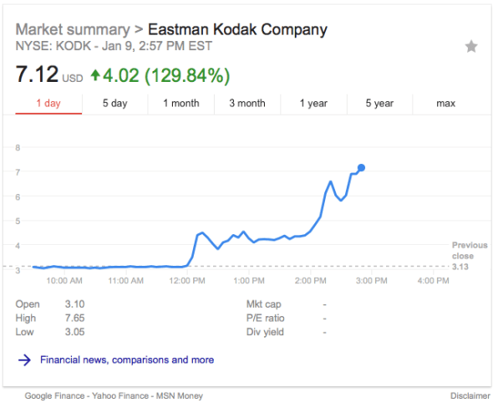Open the 1 month chart tab
The image size is (498, 408).
[181, 104]
